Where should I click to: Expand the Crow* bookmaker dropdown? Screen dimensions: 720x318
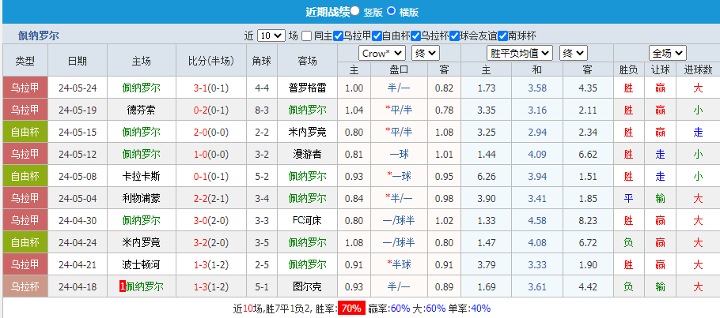[382, 53]
